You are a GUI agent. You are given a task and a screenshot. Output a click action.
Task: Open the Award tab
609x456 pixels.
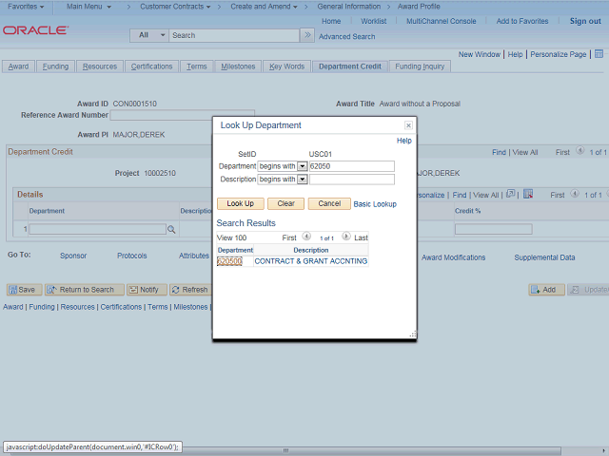tap(18, 66)
